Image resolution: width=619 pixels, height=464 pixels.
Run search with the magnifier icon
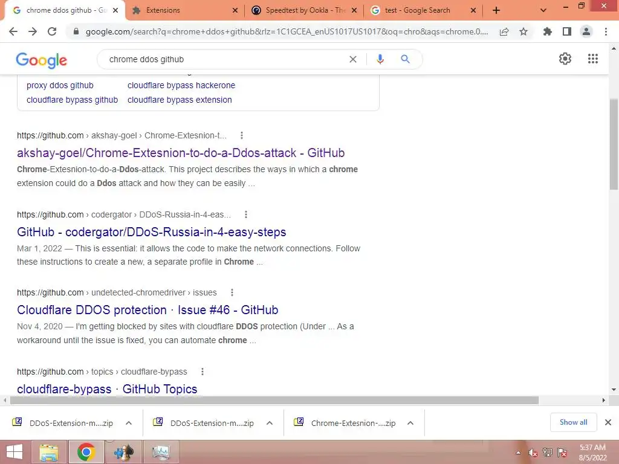405,59
